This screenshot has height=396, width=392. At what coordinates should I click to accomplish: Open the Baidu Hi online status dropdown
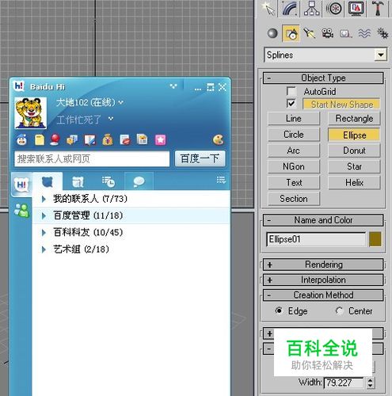(x=121, y=102)
